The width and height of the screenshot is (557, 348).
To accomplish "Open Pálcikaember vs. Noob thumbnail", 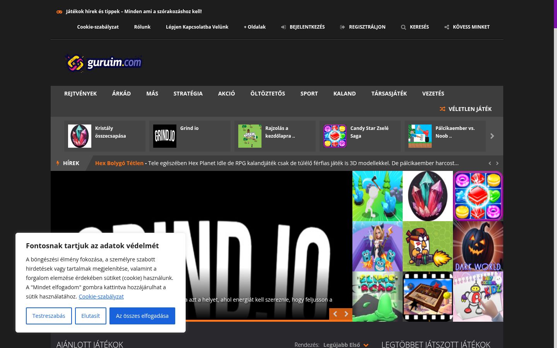I will (x=420, y=136).
